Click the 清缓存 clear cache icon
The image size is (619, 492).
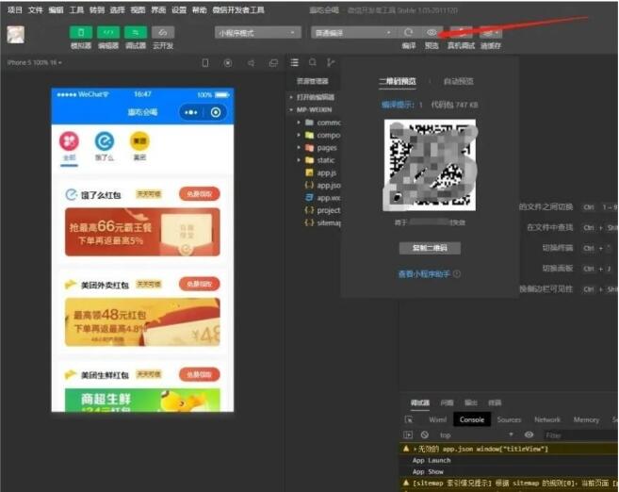point(491,32)
